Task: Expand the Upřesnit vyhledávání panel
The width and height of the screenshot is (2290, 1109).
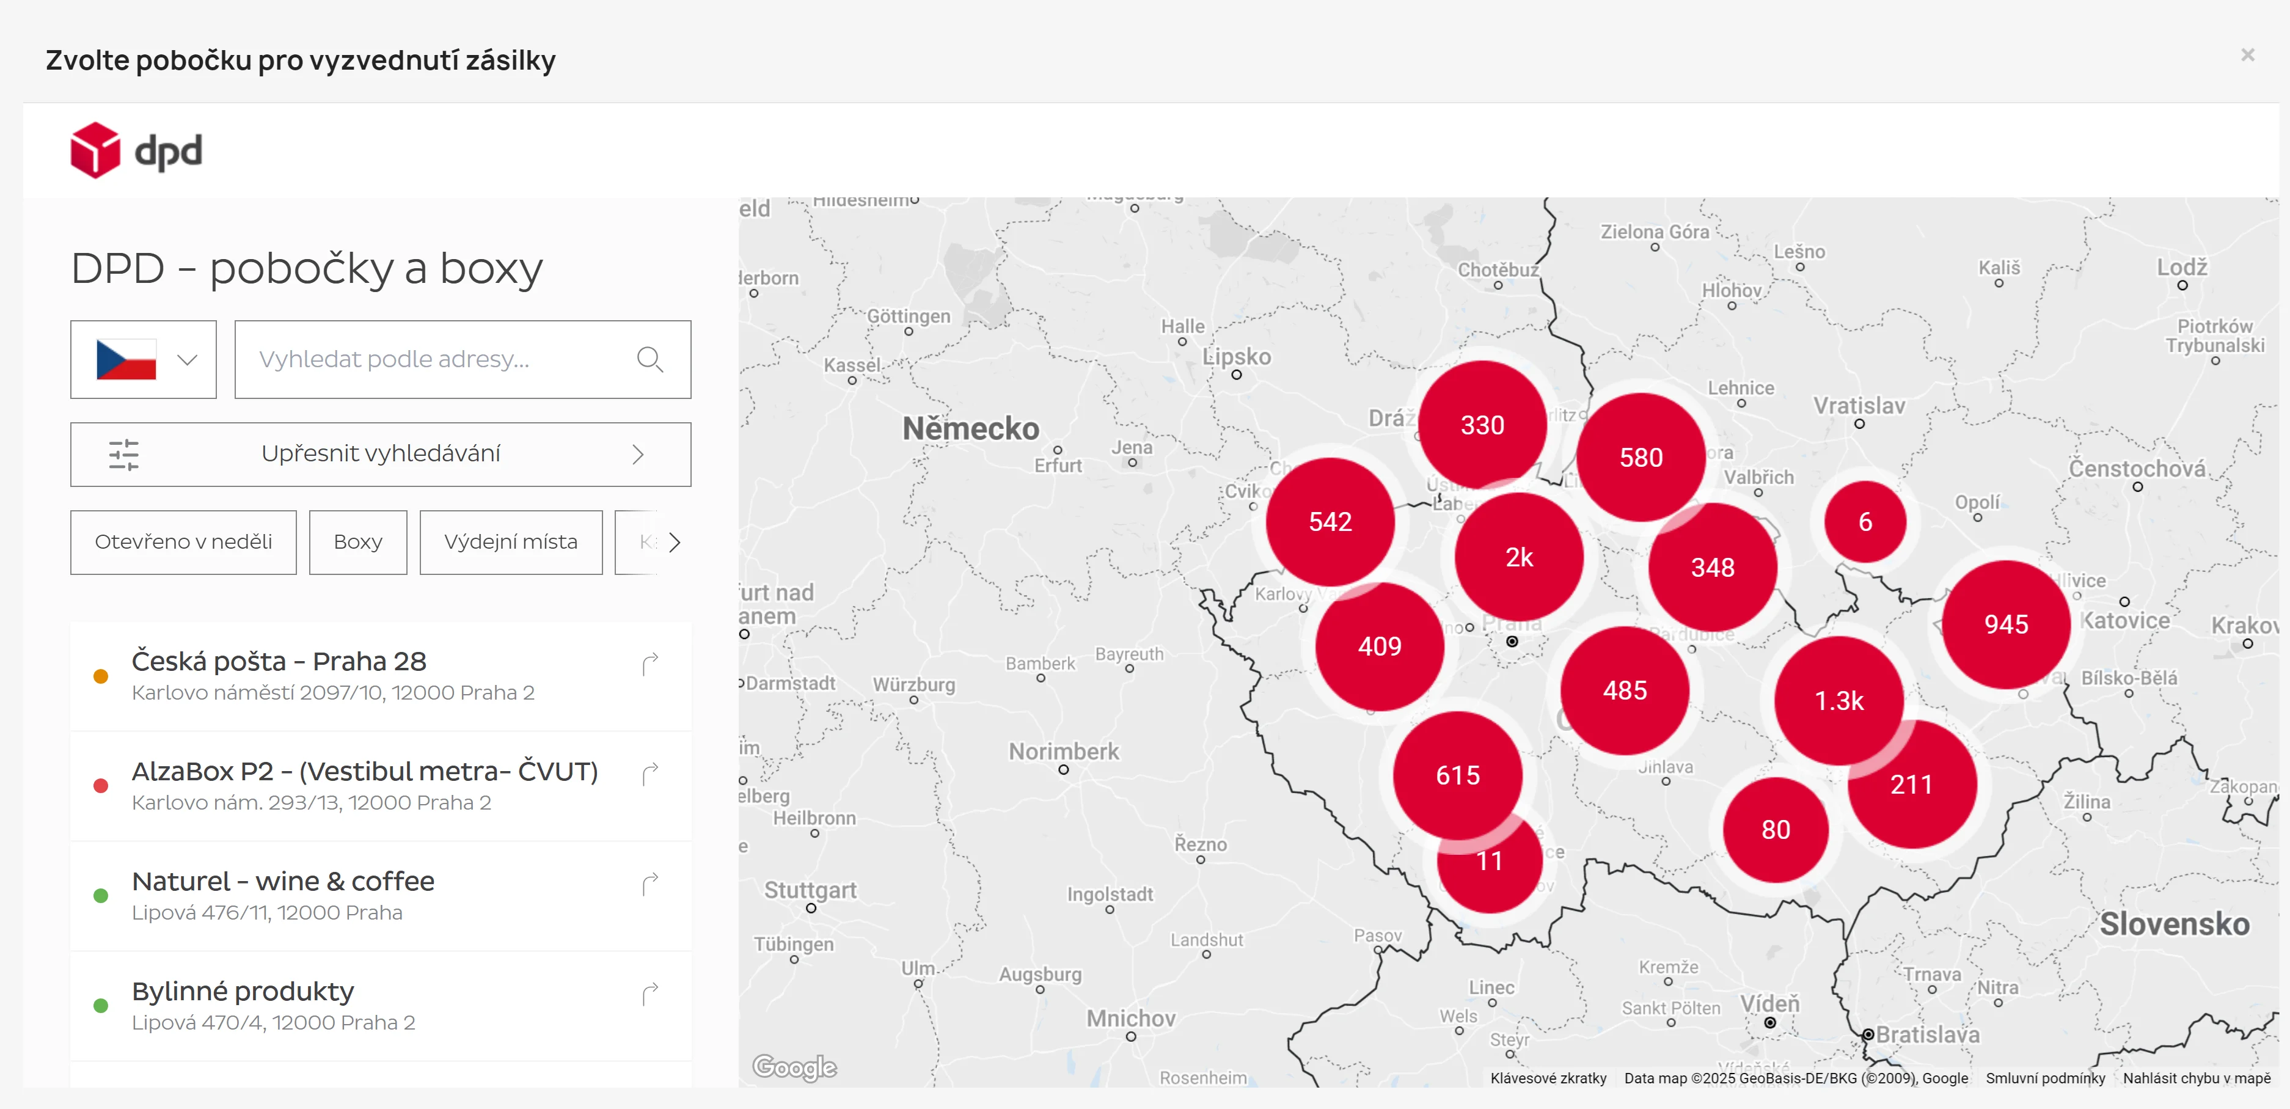Action: coord(381,455)
